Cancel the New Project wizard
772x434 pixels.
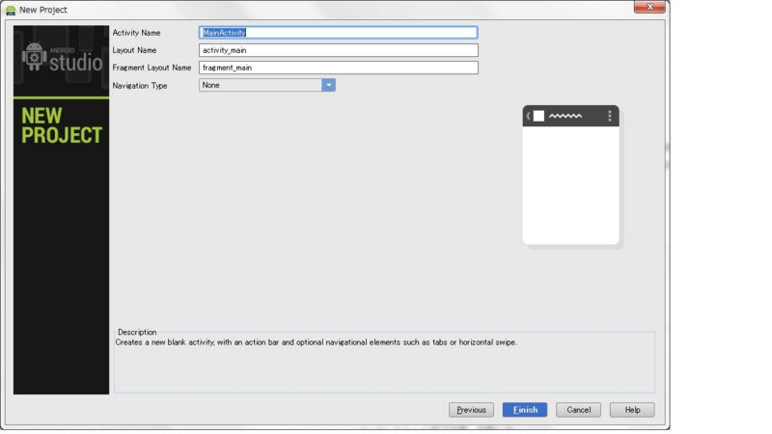[x=578, y=410]
